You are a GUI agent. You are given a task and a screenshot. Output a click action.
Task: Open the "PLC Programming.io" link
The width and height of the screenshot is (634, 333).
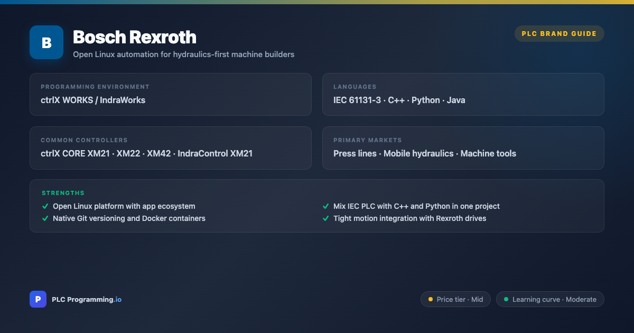pos(87,299)
